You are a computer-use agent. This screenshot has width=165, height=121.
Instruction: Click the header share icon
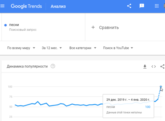click(x=129, y=6)
